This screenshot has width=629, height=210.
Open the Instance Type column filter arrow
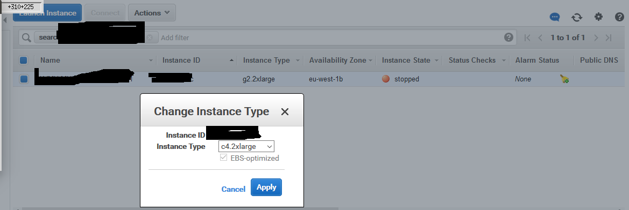298,61
